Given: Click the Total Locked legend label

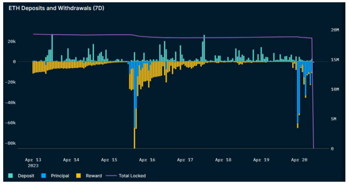Looking at the screenshot, I should pyautogui.click(x=132, y=176).
